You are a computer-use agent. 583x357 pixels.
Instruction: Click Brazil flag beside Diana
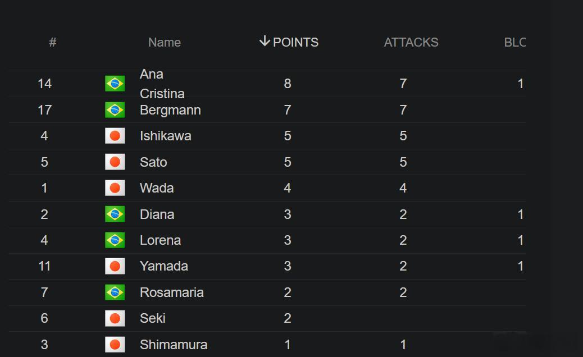[x=115, y=214]
